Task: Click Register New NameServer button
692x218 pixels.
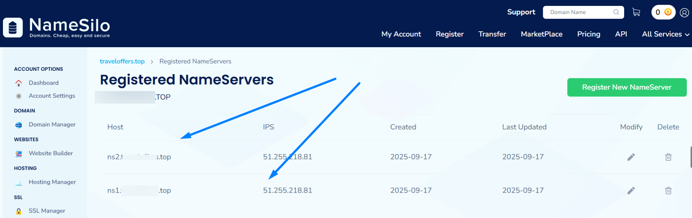Action: (x=627, y=87)
